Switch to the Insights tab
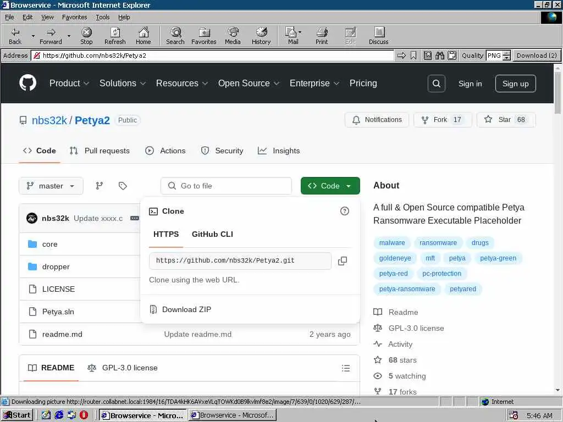This screenshot has height=422, width=563. [279, 151]
